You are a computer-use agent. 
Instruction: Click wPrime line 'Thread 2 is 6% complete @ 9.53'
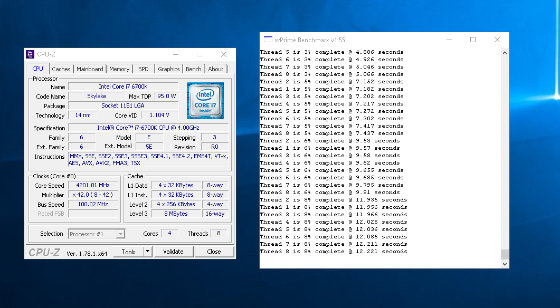click(x=330, y=141)
